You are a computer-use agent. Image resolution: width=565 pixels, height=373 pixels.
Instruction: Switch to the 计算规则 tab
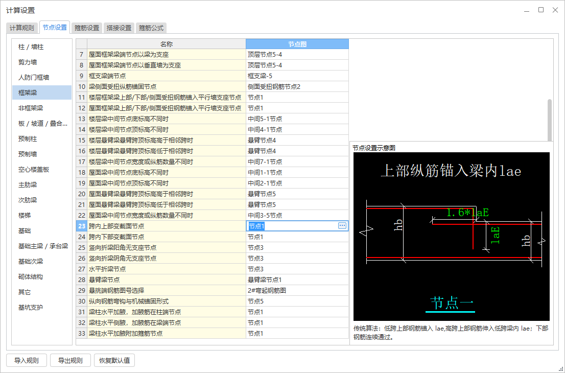click(22, 28)
